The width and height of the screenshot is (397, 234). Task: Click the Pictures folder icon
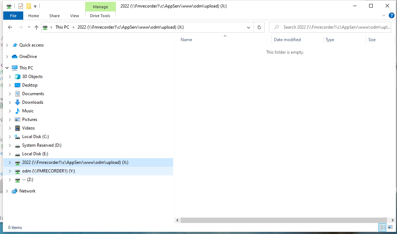coord(18,120)
